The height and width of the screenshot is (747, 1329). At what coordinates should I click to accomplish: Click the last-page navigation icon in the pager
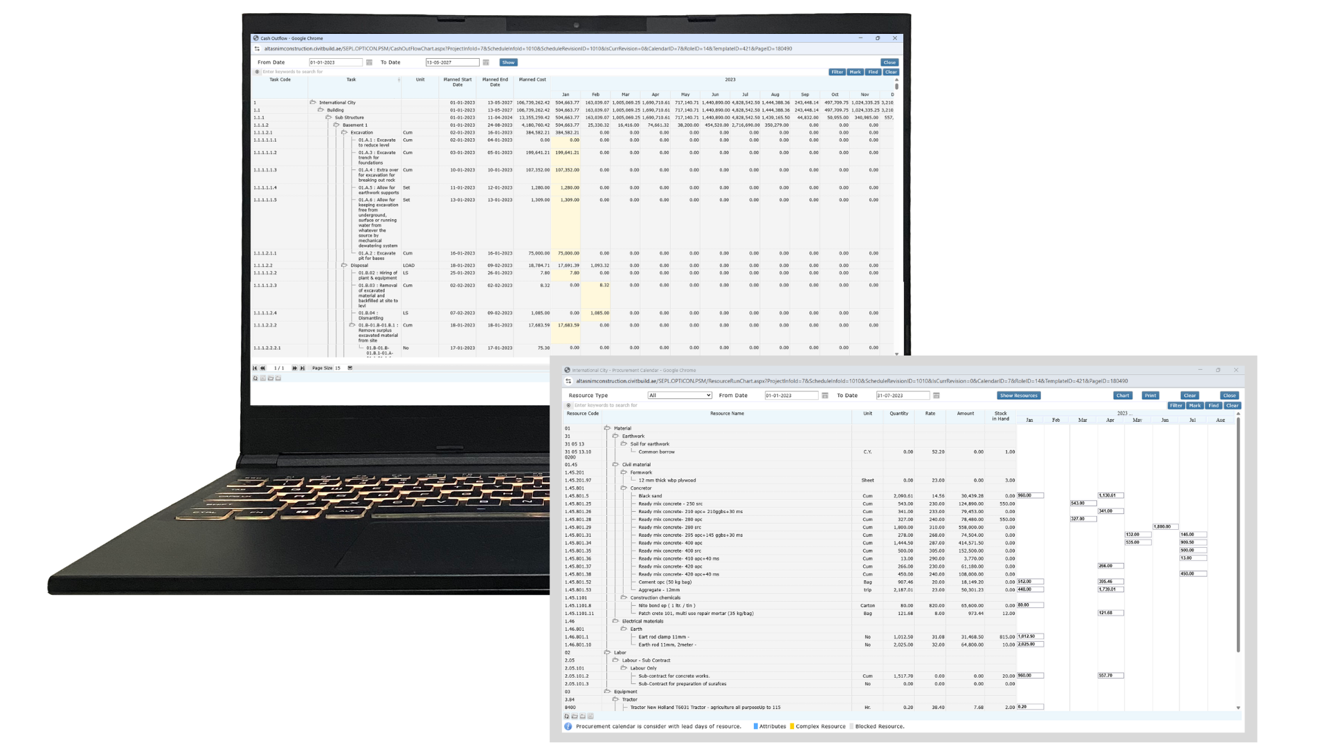pos(303,368)
